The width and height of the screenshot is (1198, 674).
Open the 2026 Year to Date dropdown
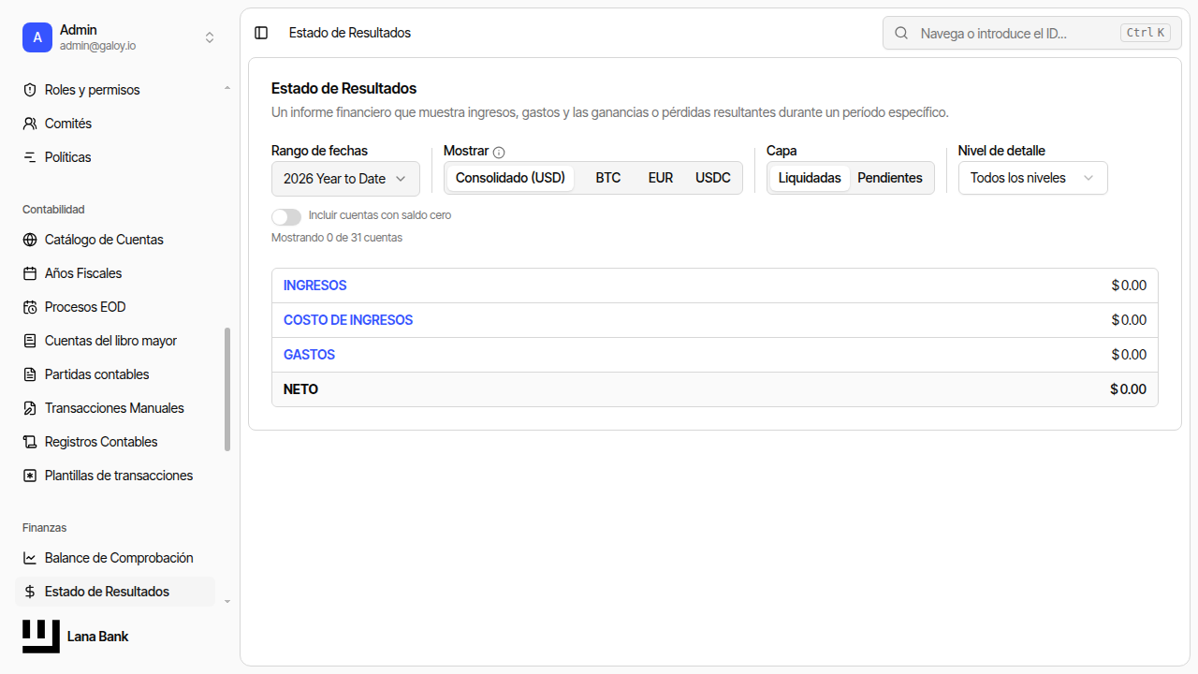pos(345,179)
